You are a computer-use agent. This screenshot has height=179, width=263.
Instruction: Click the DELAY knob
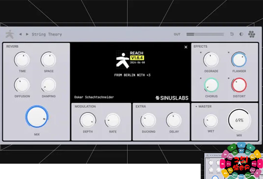pos(174,121)
